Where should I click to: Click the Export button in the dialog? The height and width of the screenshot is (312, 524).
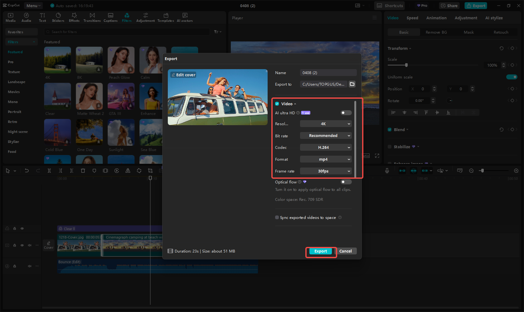(x=320, y=251)
